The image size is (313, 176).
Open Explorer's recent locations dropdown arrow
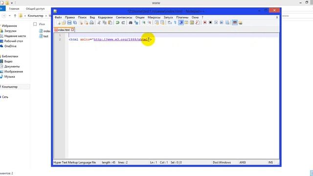[x=10, y=16]
